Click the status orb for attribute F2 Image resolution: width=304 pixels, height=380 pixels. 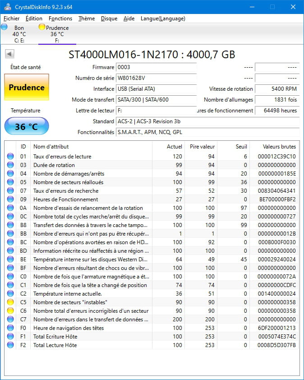coord(10,345)
